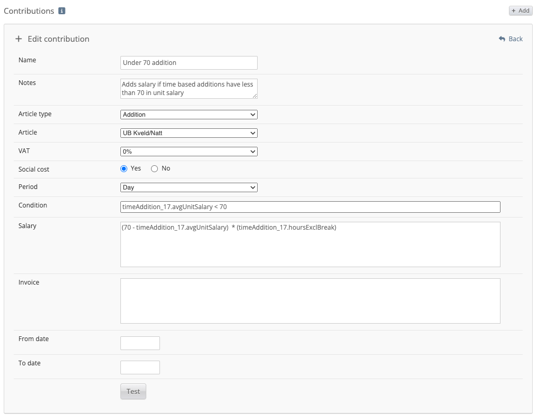The image size is (538, 415).
Task: Click the empty Invoice text area
Action: coord(310,301)
